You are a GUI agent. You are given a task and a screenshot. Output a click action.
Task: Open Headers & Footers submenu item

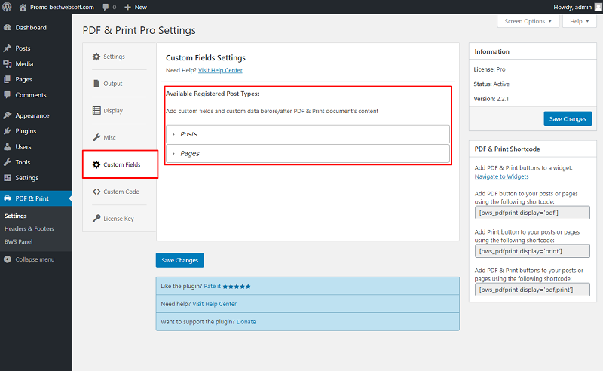click(x=29, y=228)
